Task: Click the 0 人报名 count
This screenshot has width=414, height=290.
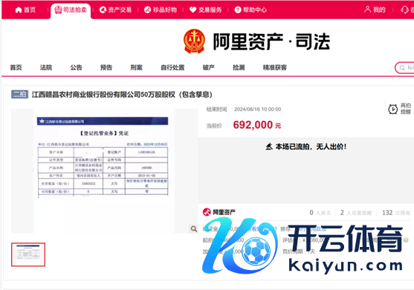Action: tap(320, 213)
